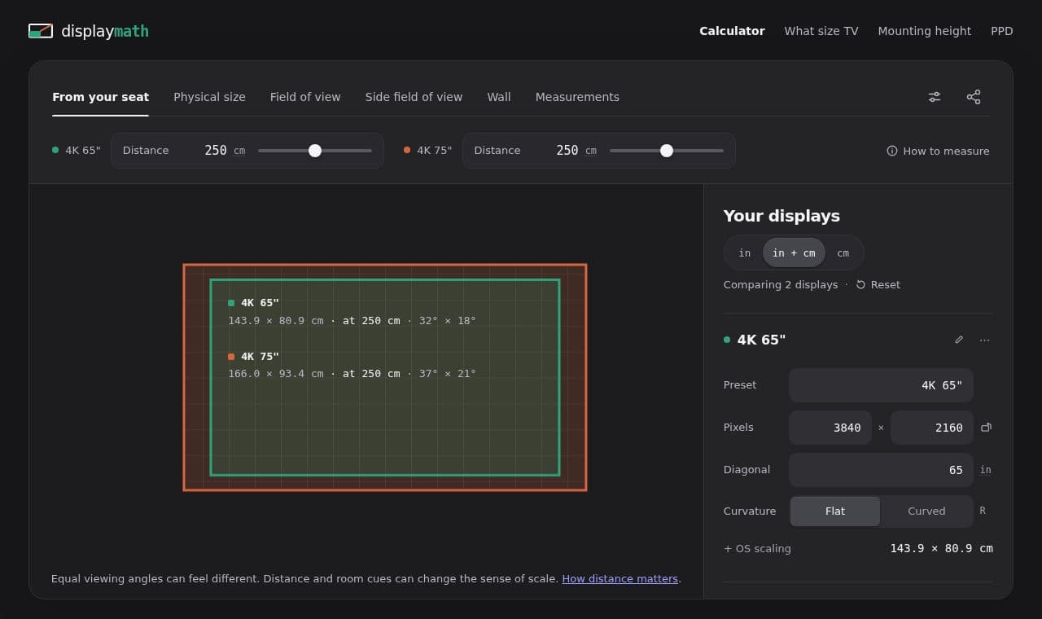
Task: Select the From your seat tab
Action: (x=100, y=97)
